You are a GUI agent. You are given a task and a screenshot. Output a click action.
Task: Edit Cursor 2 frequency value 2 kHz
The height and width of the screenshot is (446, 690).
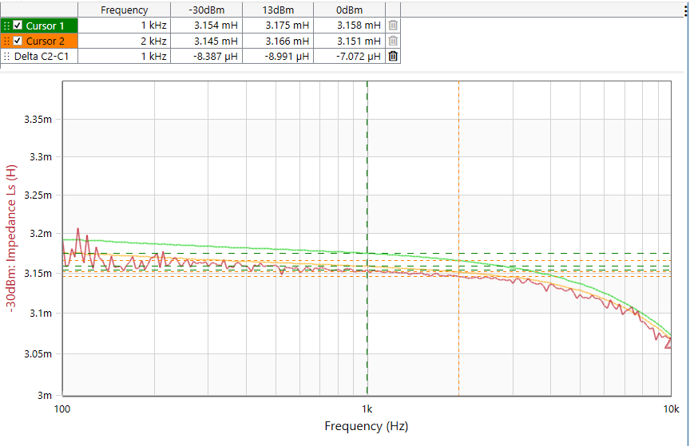(124, 41)
